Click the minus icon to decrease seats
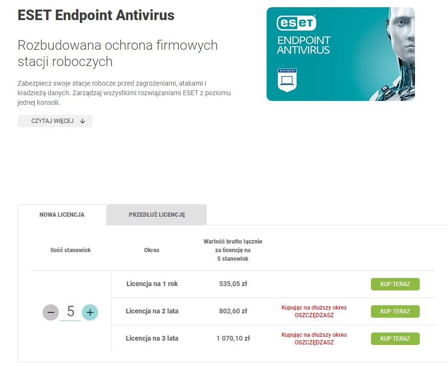Screen dimensions: 448x366 click(x=51, y=312)
